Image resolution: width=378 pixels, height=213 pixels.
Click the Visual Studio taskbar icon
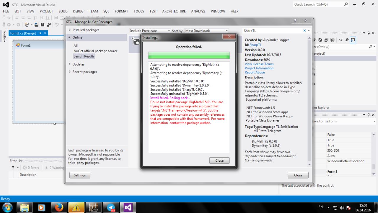[128, 208]
